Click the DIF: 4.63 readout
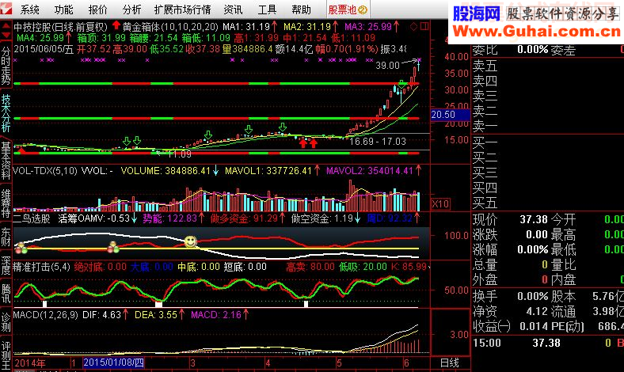This screenshot has width=624, height=372. click(x=101, y=315)
